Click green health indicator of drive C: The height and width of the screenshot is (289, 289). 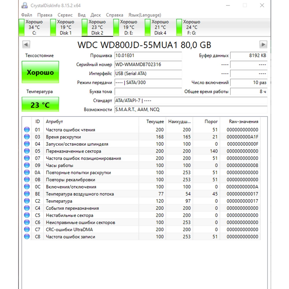[22, 27]
